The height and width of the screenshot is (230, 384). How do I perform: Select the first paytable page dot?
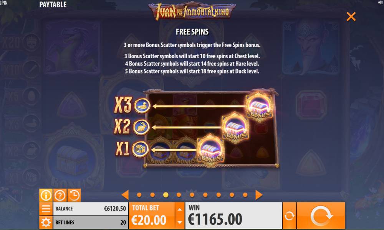click(139, 195)
